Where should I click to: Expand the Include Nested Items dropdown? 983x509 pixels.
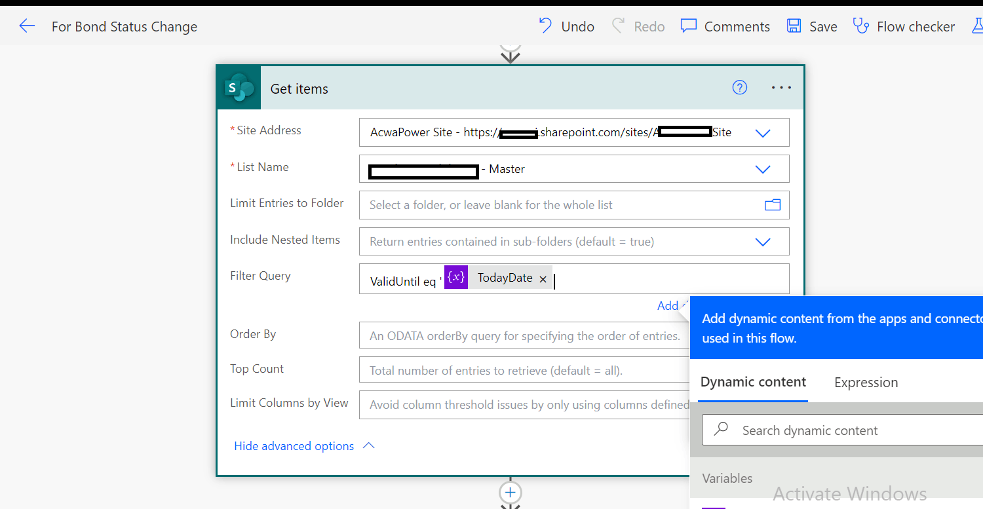(763, 242)
